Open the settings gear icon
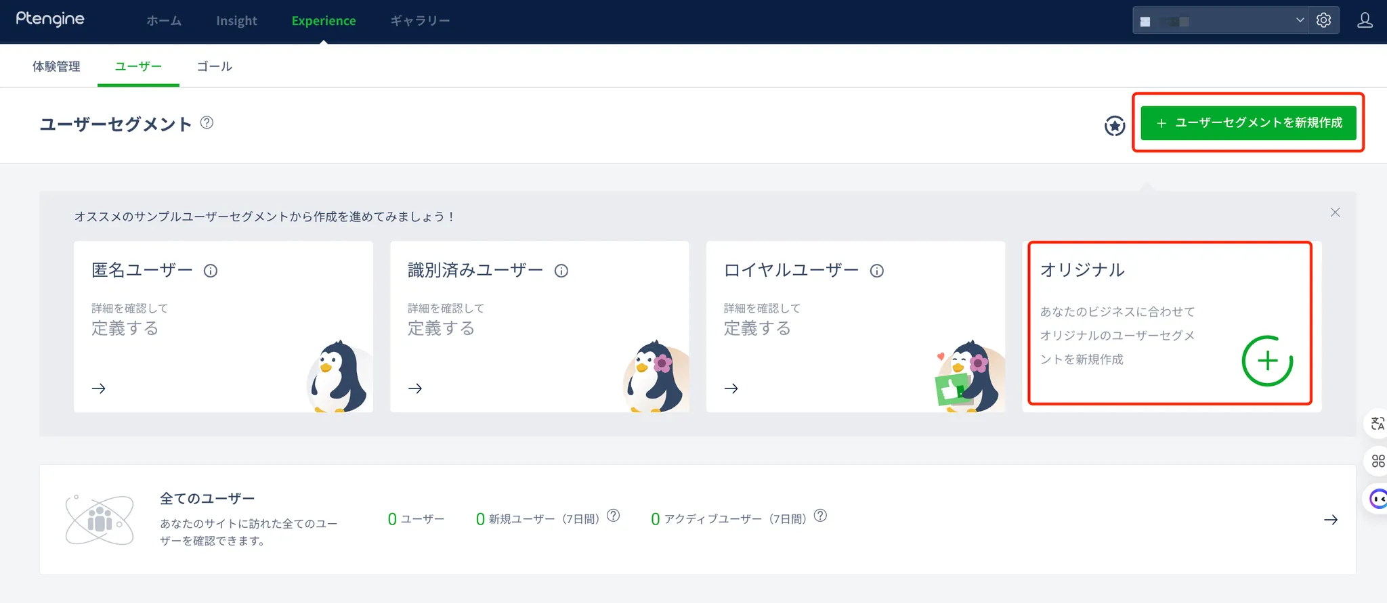1387x603 pixels. tap(1323, 20)
